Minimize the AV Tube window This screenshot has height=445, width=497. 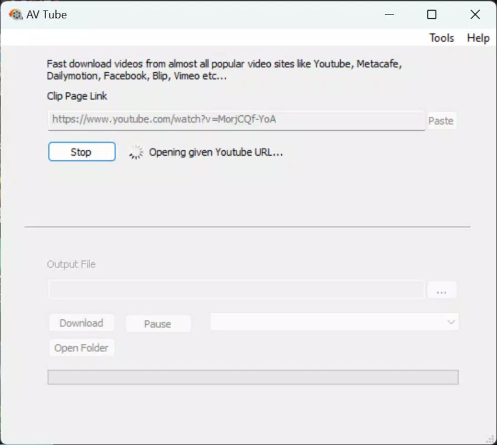[389, 14]
